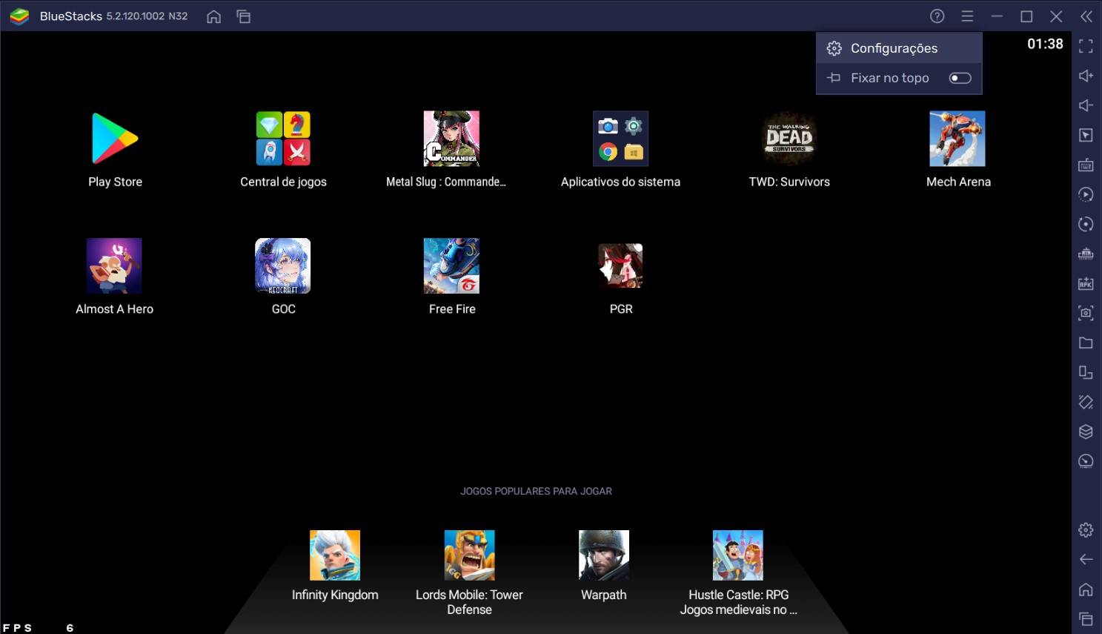Viewport: 1102px width, 634px height.
Task: Click the Android home icon in sidebar
Action: coord(1086,589)
